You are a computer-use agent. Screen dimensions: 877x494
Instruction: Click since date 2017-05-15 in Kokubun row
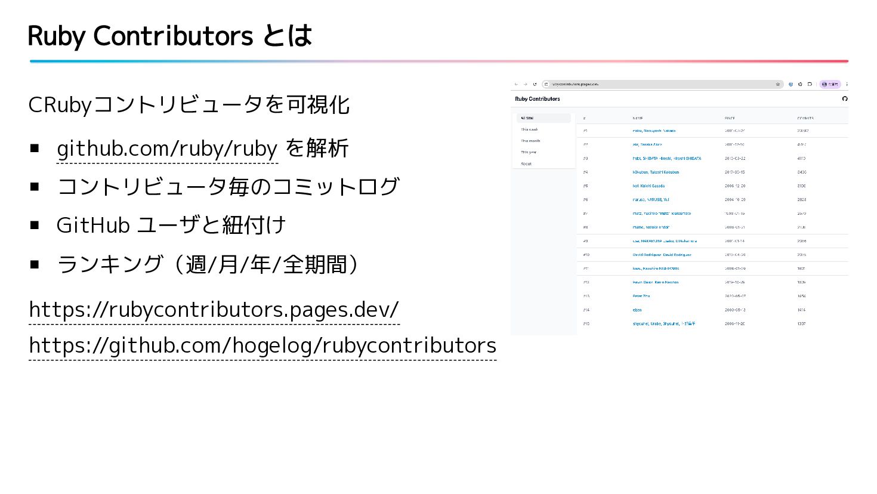(x=735, y=172)
